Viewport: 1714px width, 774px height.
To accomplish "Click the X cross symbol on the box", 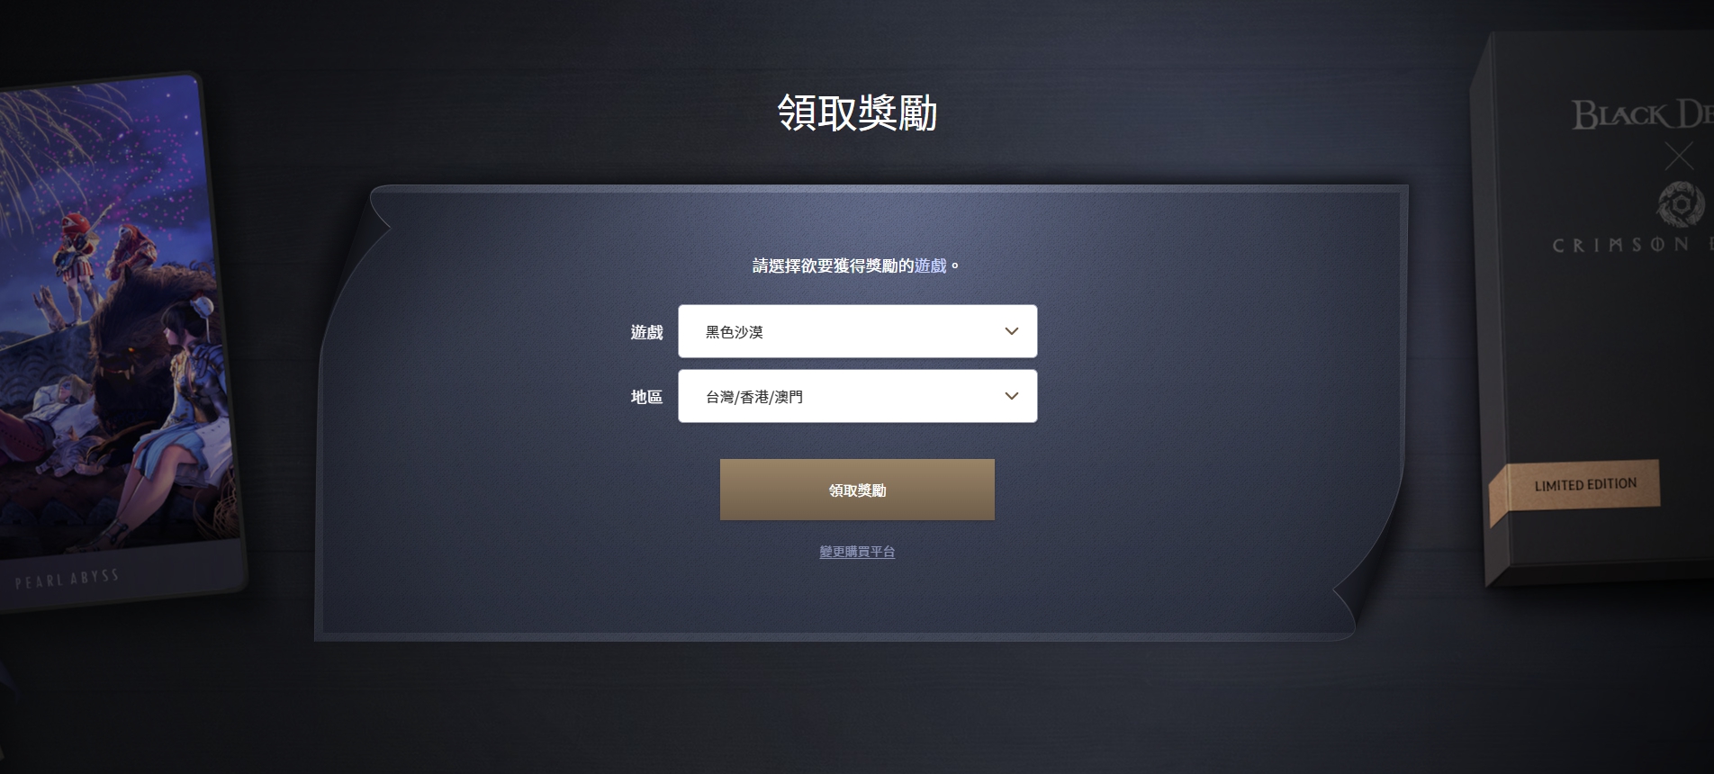I will point(1679,156).
